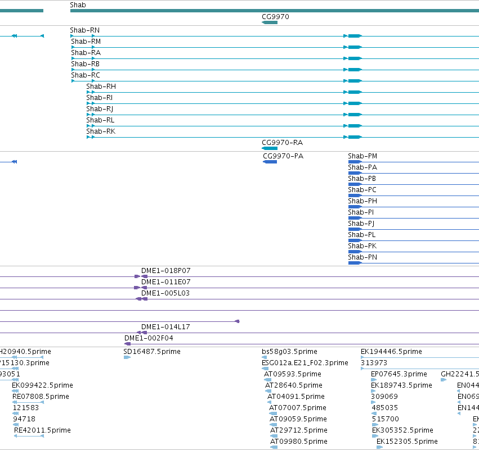Open the 485035 feature label

tap(385, 408)
